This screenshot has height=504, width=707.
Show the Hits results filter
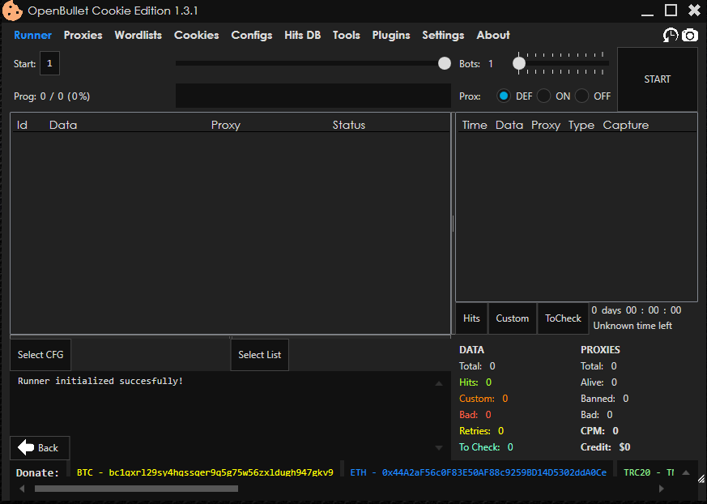pyautogui.click(x=471, y=318)
